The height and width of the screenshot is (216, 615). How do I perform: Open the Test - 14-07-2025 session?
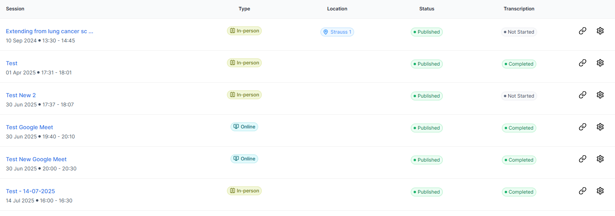pos(30,191)
